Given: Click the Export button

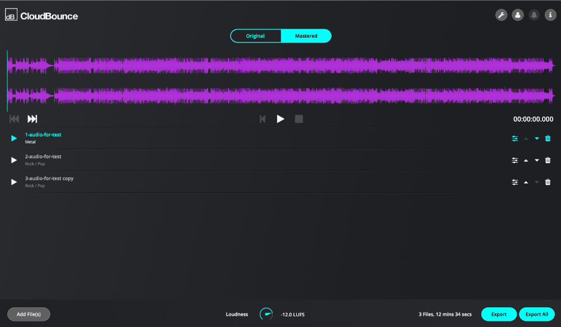Looking at the screenshot, I should pyautogui.click(x=499, y=314).
